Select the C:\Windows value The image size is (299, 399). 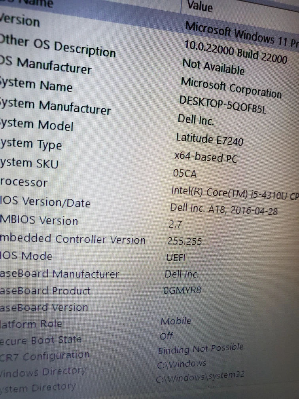coord(181,365)
